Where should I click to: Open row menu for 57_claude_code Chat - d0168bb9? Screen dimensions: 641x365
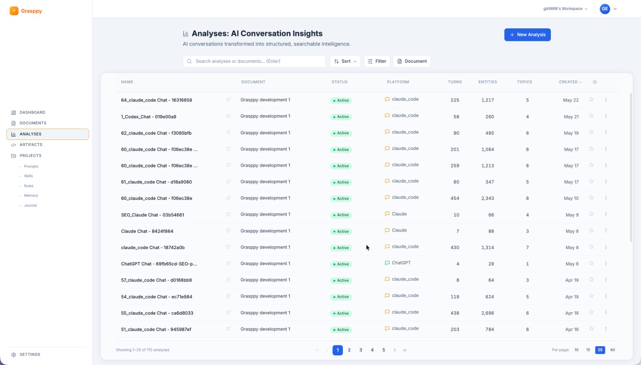[x=606, y=280]
